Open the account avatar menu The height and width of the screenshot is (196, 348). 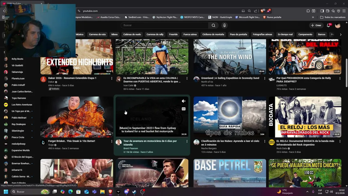[x=338, y=25]
